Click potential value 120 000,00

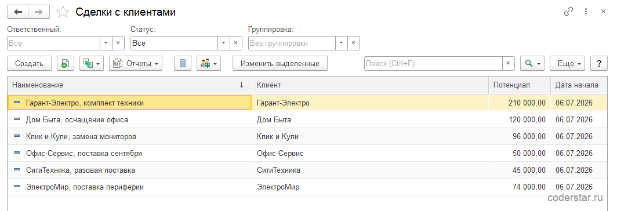click(527, 119)
